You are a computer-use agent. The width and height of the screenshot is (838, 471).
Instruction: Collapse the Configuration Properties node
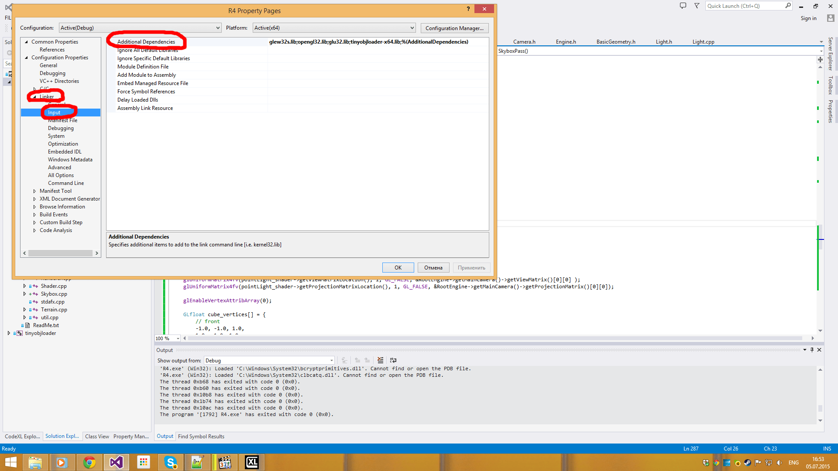coord(26,57)
